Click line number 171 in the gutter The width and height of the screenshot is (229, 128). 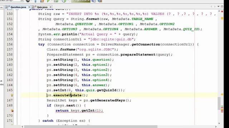[10, 121]
